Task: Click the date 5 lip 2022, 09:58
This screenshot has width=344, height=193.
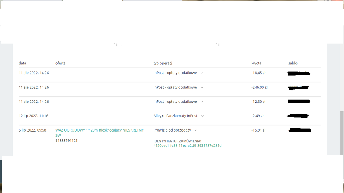Action: [32, 130]
